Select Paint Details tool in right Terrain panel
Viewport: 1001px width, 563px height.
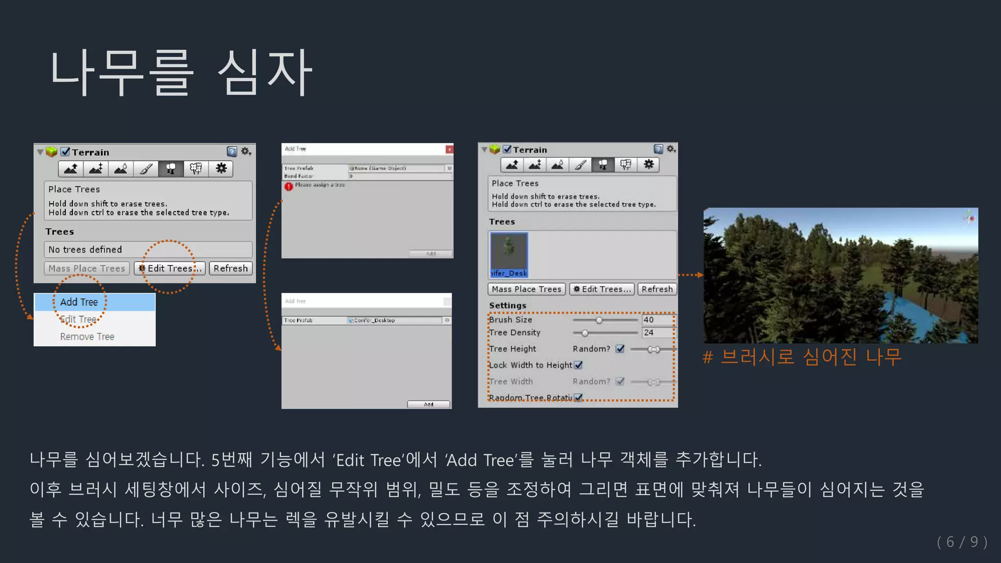626,165
